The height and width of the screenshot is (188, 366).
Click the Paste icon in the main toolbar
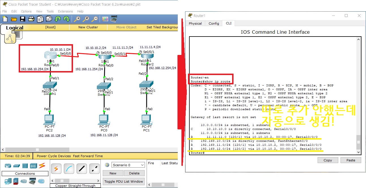(x=49, y=19)
